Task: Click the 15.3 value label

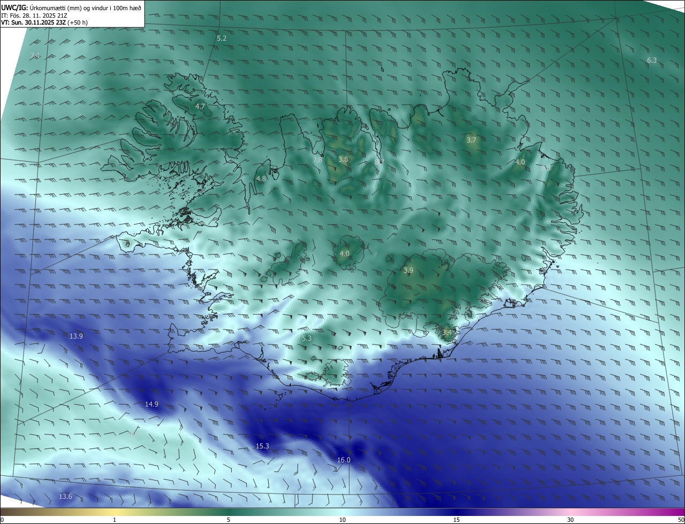Action: coord(262,446)
